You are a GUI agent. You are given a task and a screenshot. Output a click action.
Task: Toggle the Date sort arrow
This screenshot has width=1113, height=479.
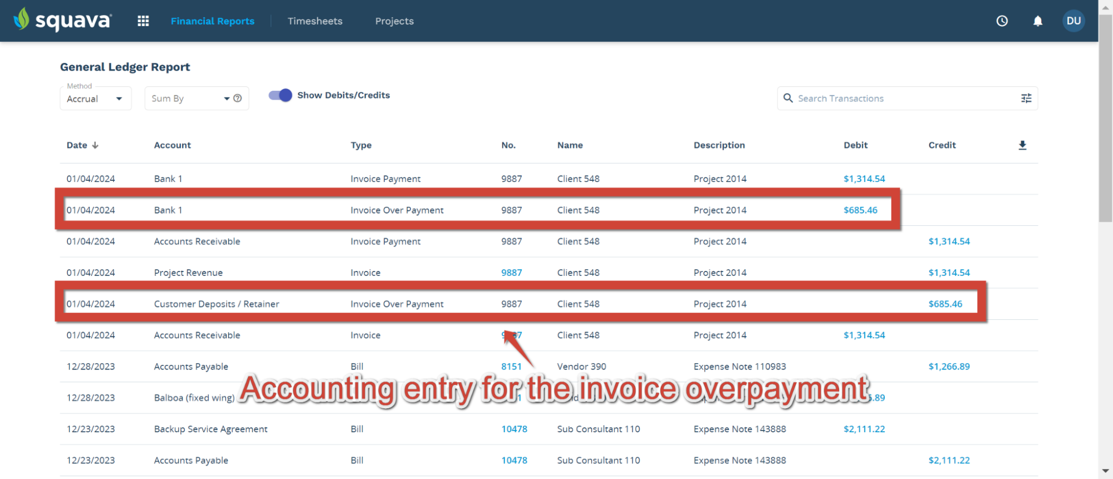(95, 145)
